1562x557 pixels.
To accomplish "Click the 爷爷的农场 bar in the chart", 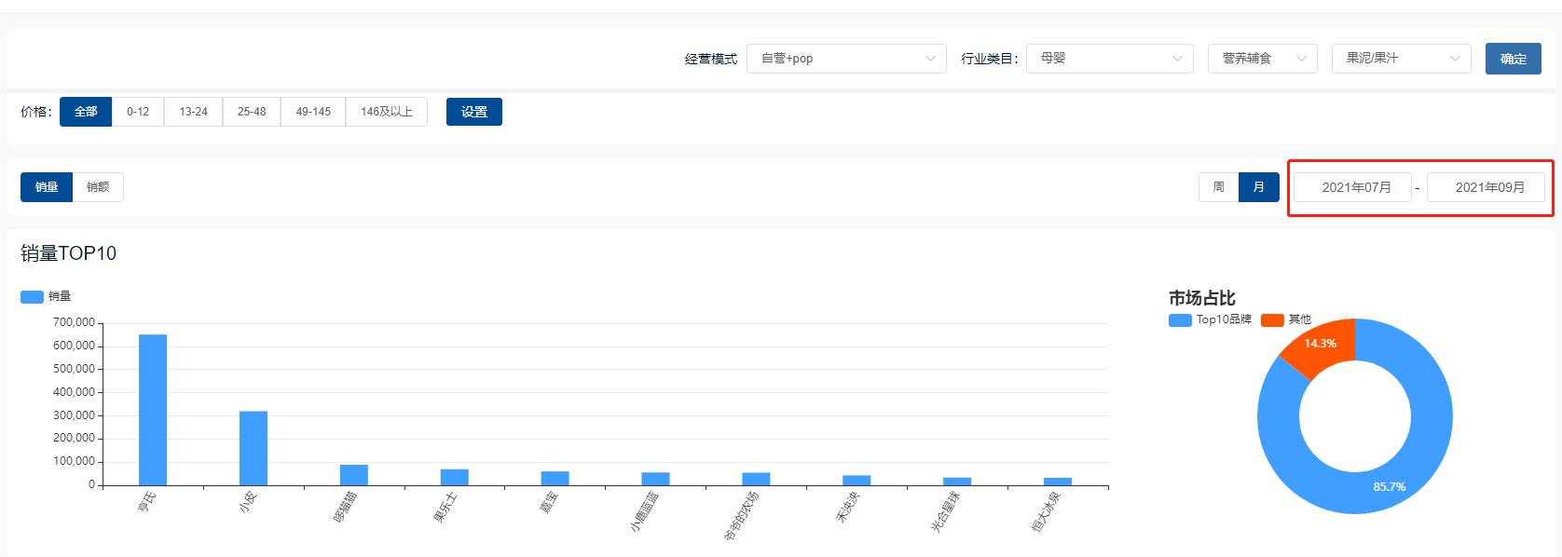I will [x=756, y=479].
